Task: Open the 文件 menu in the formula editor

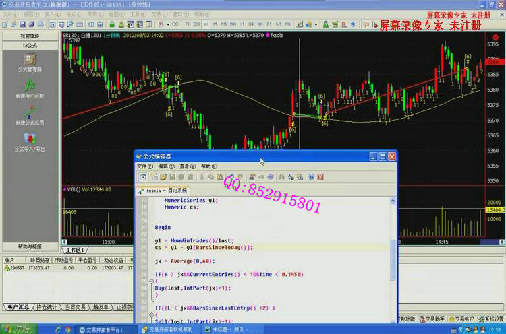Action: coord(145,166)
